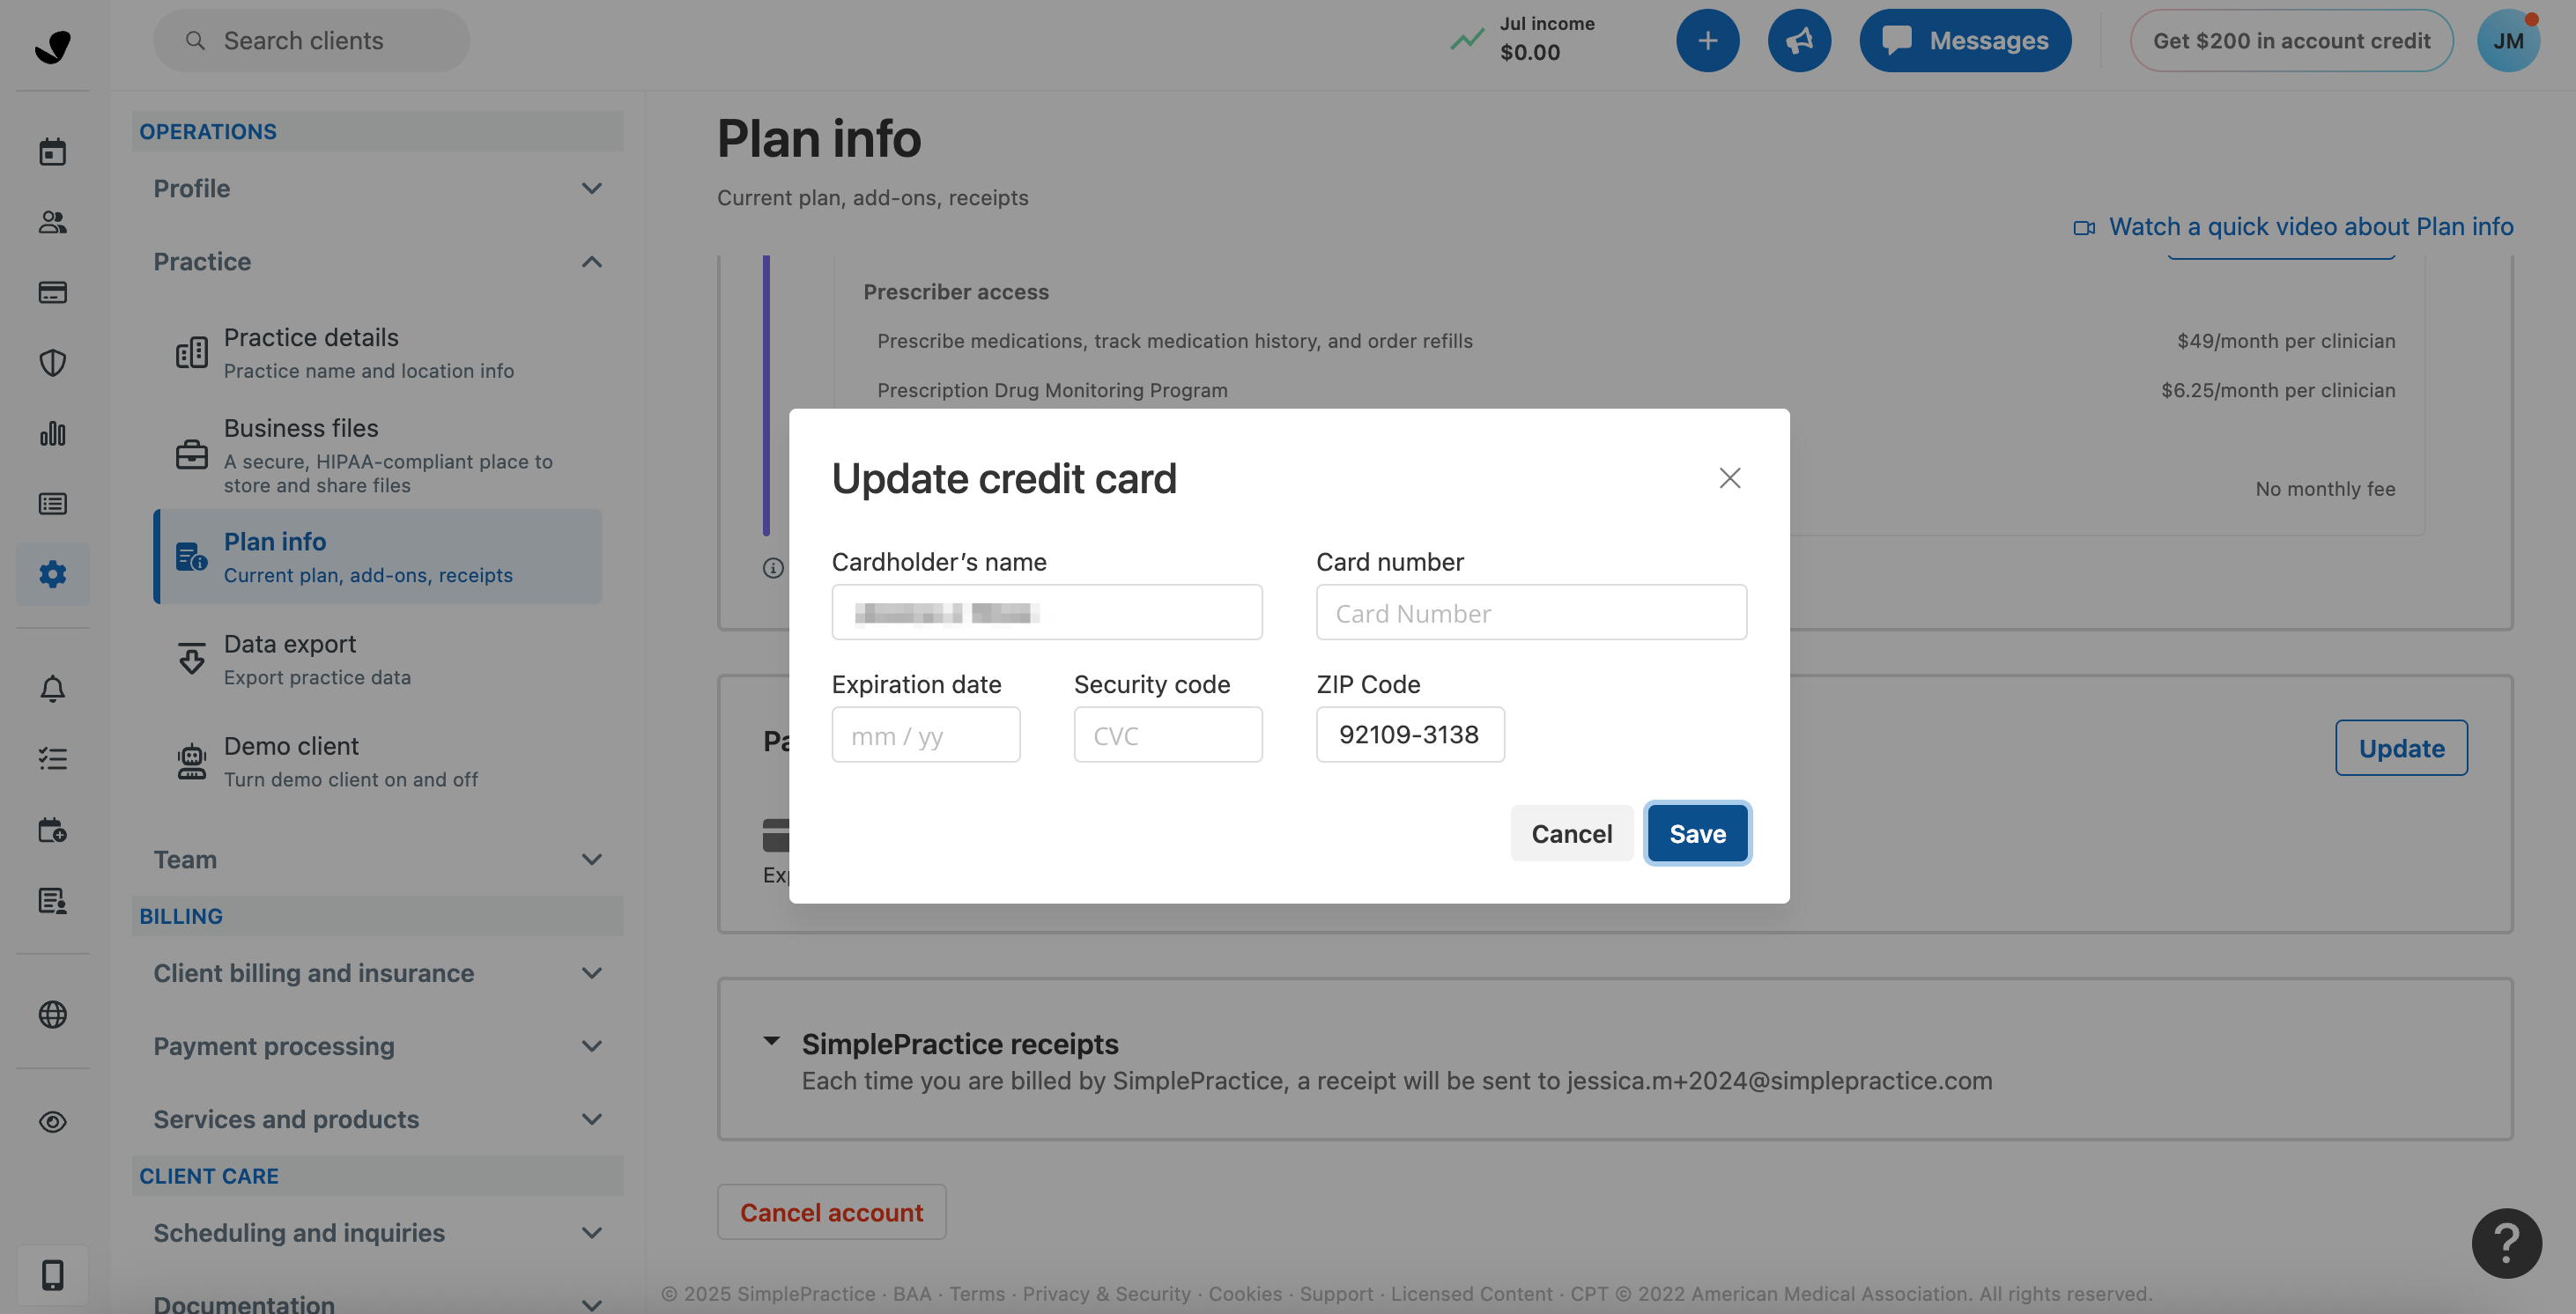Screen dimensions: 2576x1314
Task: Open the analytics bar chart icon
Action: (x=52, y=434)
